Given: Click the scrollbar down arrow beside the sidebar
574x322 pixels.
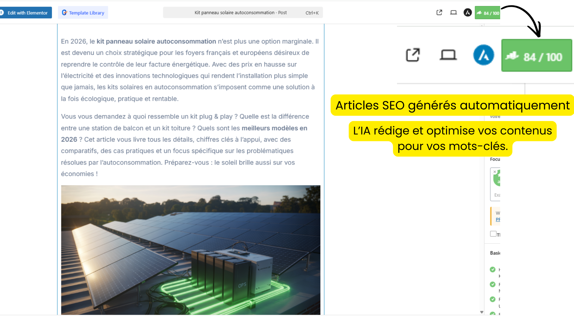Looking at the screenshot, I should pyautogui.click(x=482, y=312).
